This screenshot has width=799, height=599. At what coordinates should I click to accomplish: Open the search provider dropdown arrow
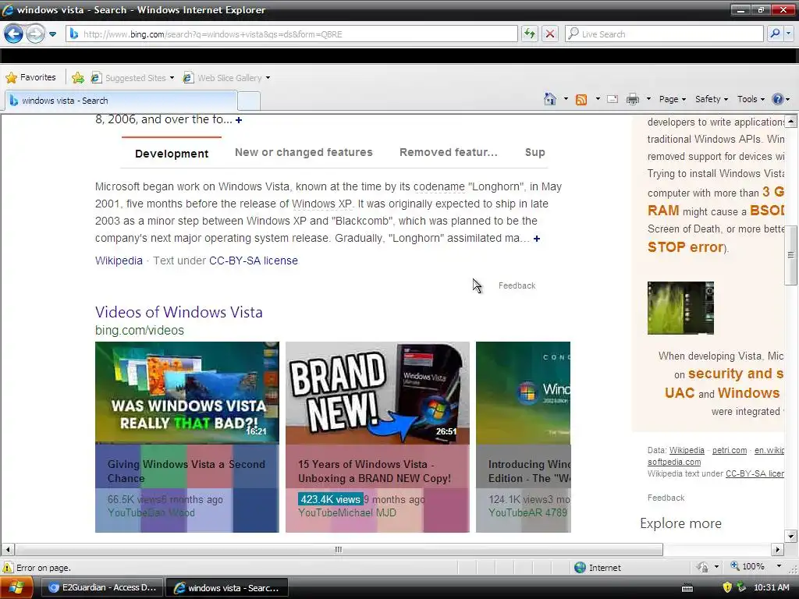pyautogui.click(x=789, y=34)
